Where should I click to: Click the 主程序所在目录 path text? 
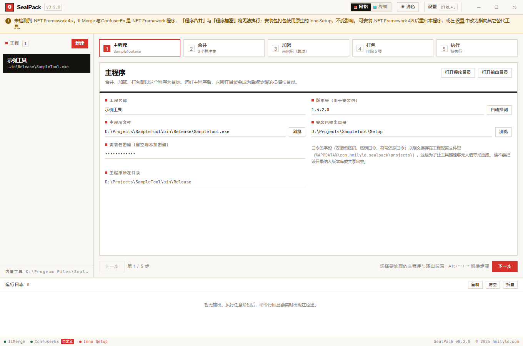[148, 182]
